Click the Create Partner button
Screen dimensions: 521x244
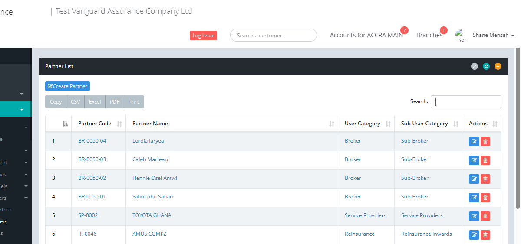pos(67,86)
